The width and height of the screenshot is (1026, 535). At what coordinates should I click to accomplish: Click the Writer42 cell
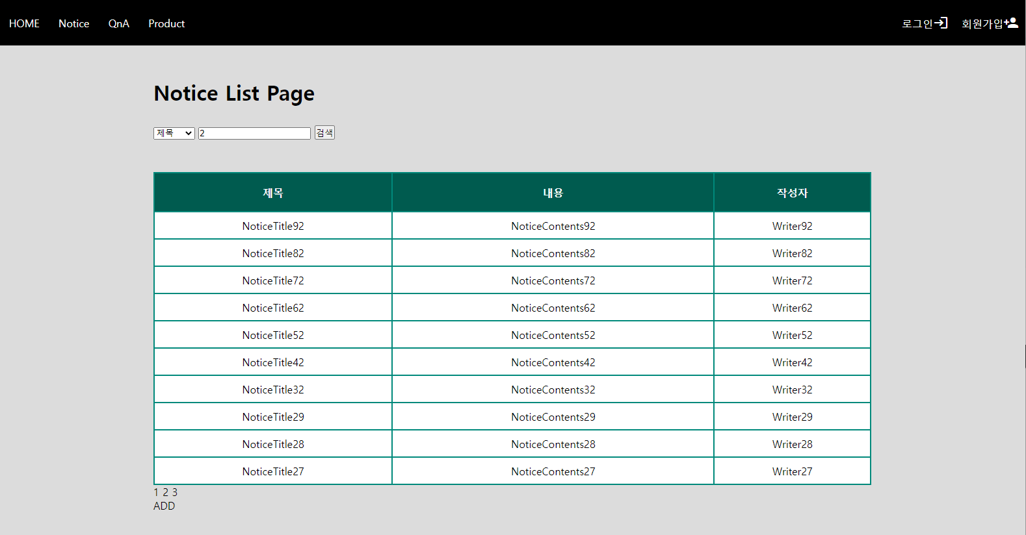(x=793, y=362)
